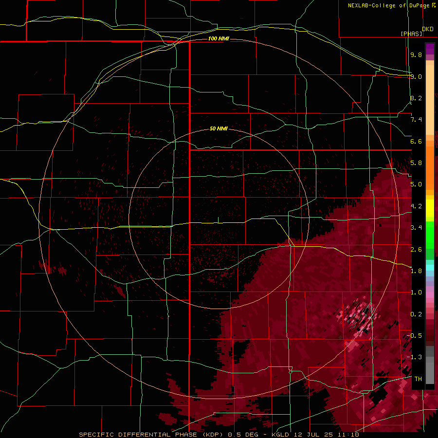Click the 1.0 value on color scale
438x438 pixels.
(416, 292)
